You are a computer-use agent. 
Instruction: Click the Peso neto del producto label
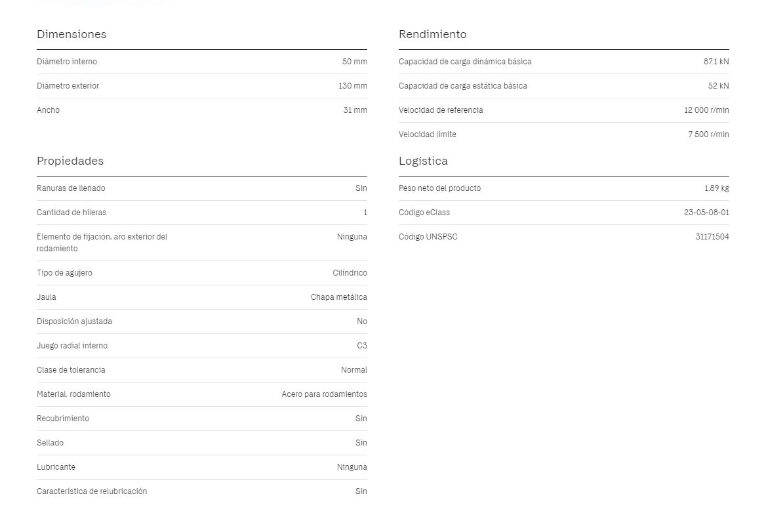[439, 188]
